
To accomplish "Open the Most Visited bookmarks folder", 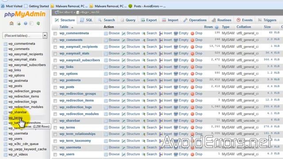I will (11, 6).
